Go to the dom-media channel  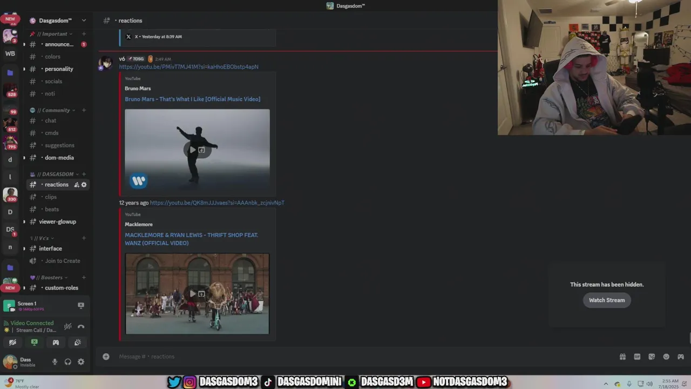[x=57, y=158]
